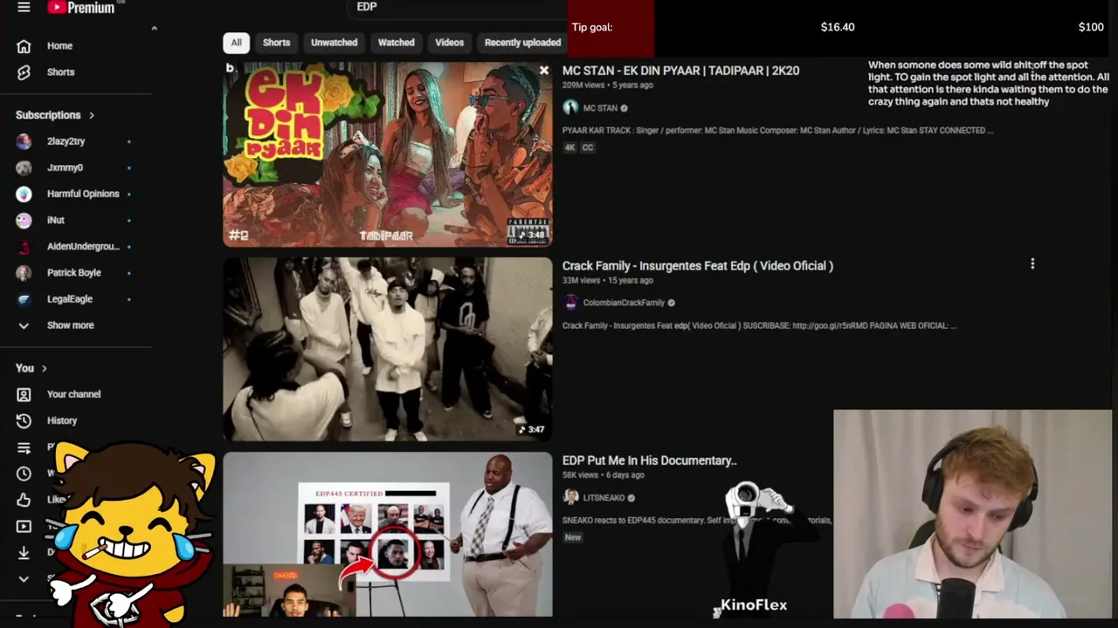Open the Watch later clock icon

pos(24,474)
